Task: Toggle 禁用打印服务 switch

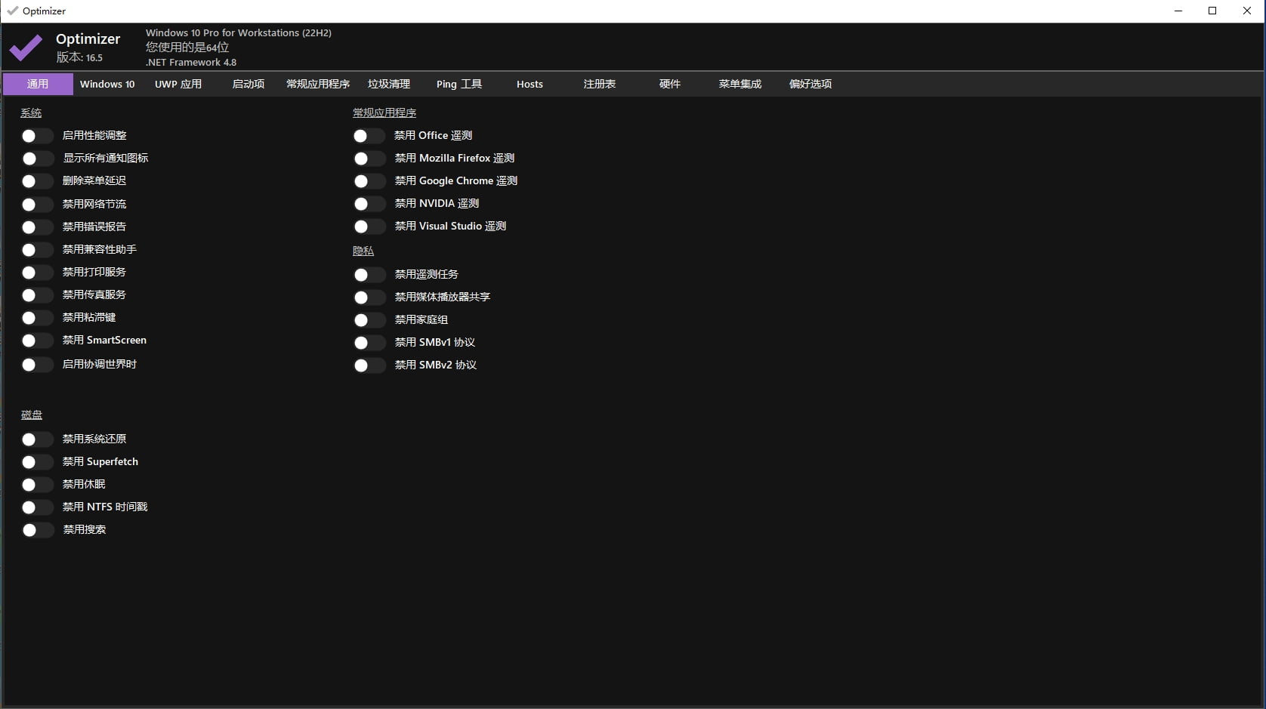Action: coord(36,273)
